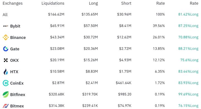Screen dimensions: 201x109
Task: Click the Exchanges column header
Action: [13, 3]
